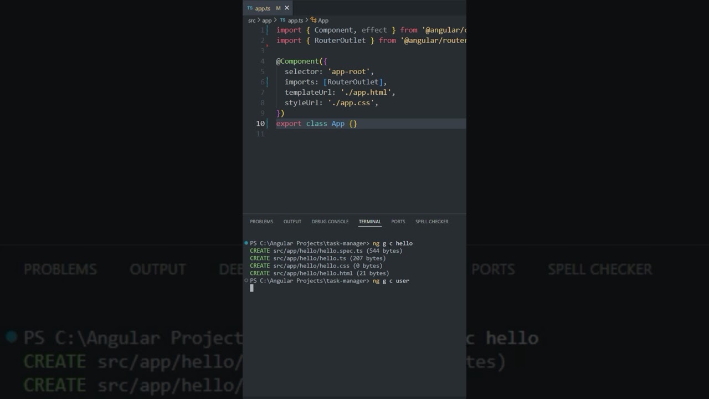Open the PROBLEMS panel tab

pos(261,222)
